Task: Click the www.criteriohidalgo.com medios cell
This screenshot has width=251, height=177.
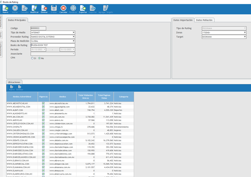Action: click(63, 134)
